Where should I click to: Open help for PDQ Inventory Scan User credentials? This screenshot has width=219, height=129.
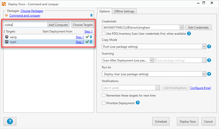pos(189,33)
